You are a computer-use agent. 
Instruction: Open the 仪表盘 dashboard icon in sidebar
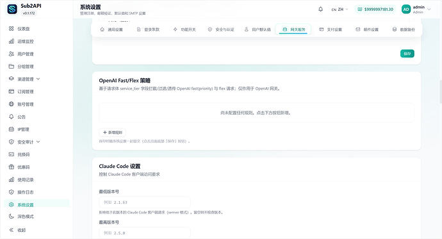(12, 28)
